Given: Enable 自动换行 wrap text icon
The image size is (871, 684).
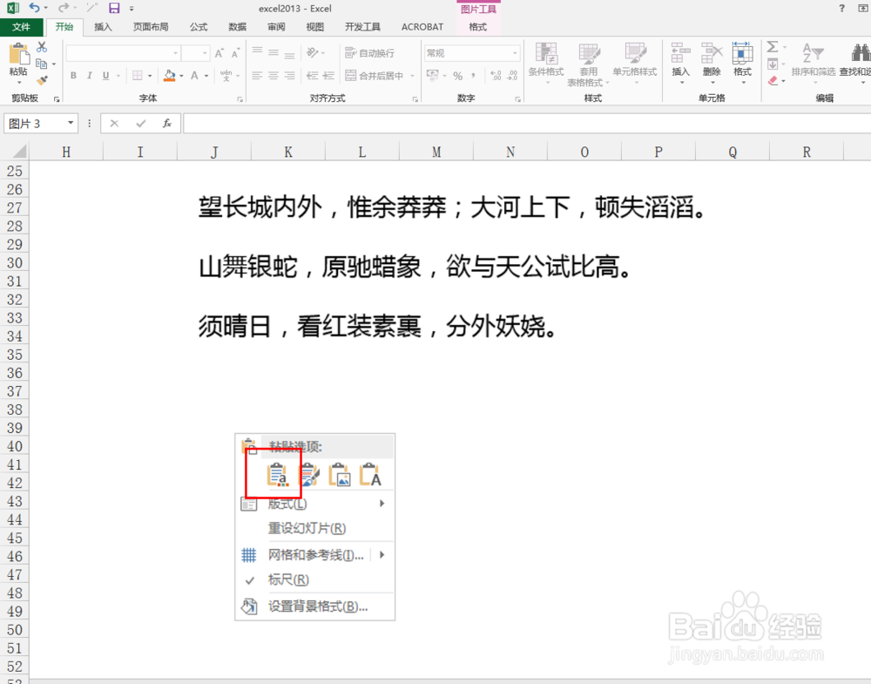Looking at the screenshot, I should point(374,51).
